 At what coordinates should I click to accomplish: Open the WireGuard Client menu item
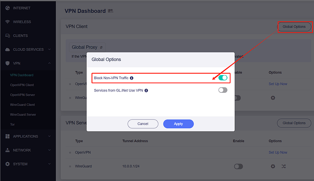click(22, 105)
